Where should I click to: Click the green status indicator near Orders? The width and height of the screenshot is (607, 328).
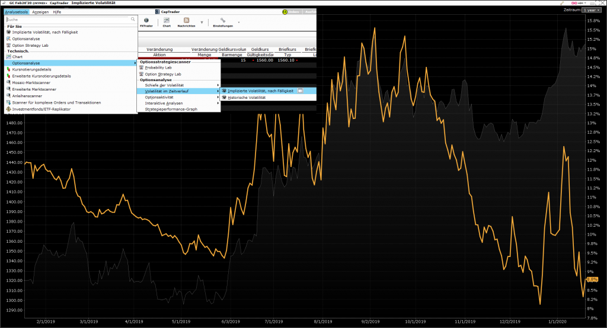[x=285, y=12]
